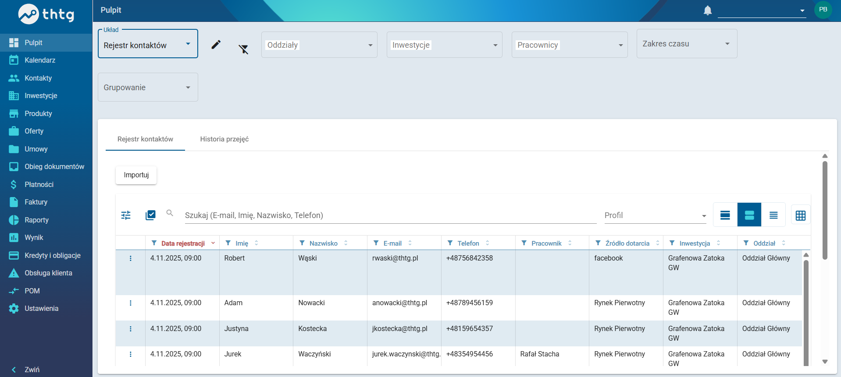
Task: Click the search magnifier icon
Action: tap(170, 213)
